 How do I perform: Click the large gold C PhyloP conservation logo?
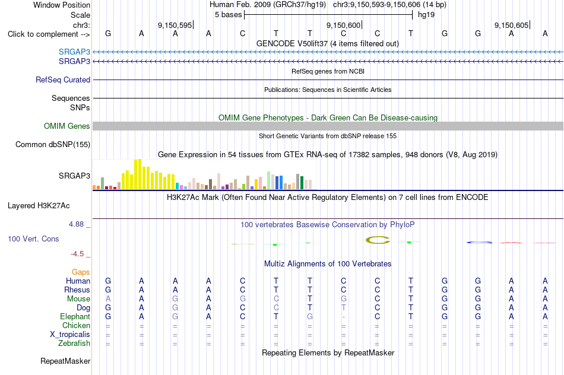[378, 240]
